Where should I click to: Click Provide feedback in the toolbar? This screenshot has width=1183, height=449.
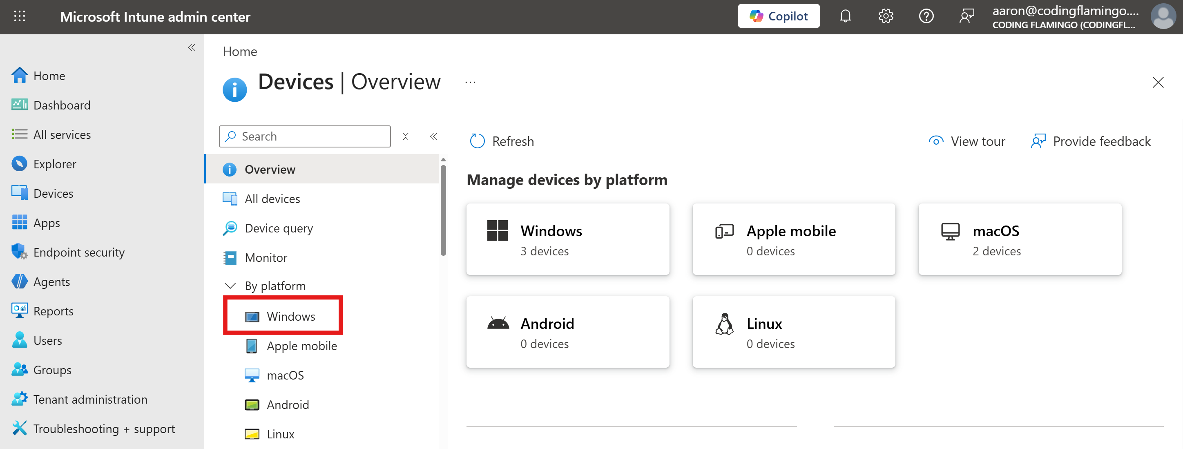(1091, 141)
